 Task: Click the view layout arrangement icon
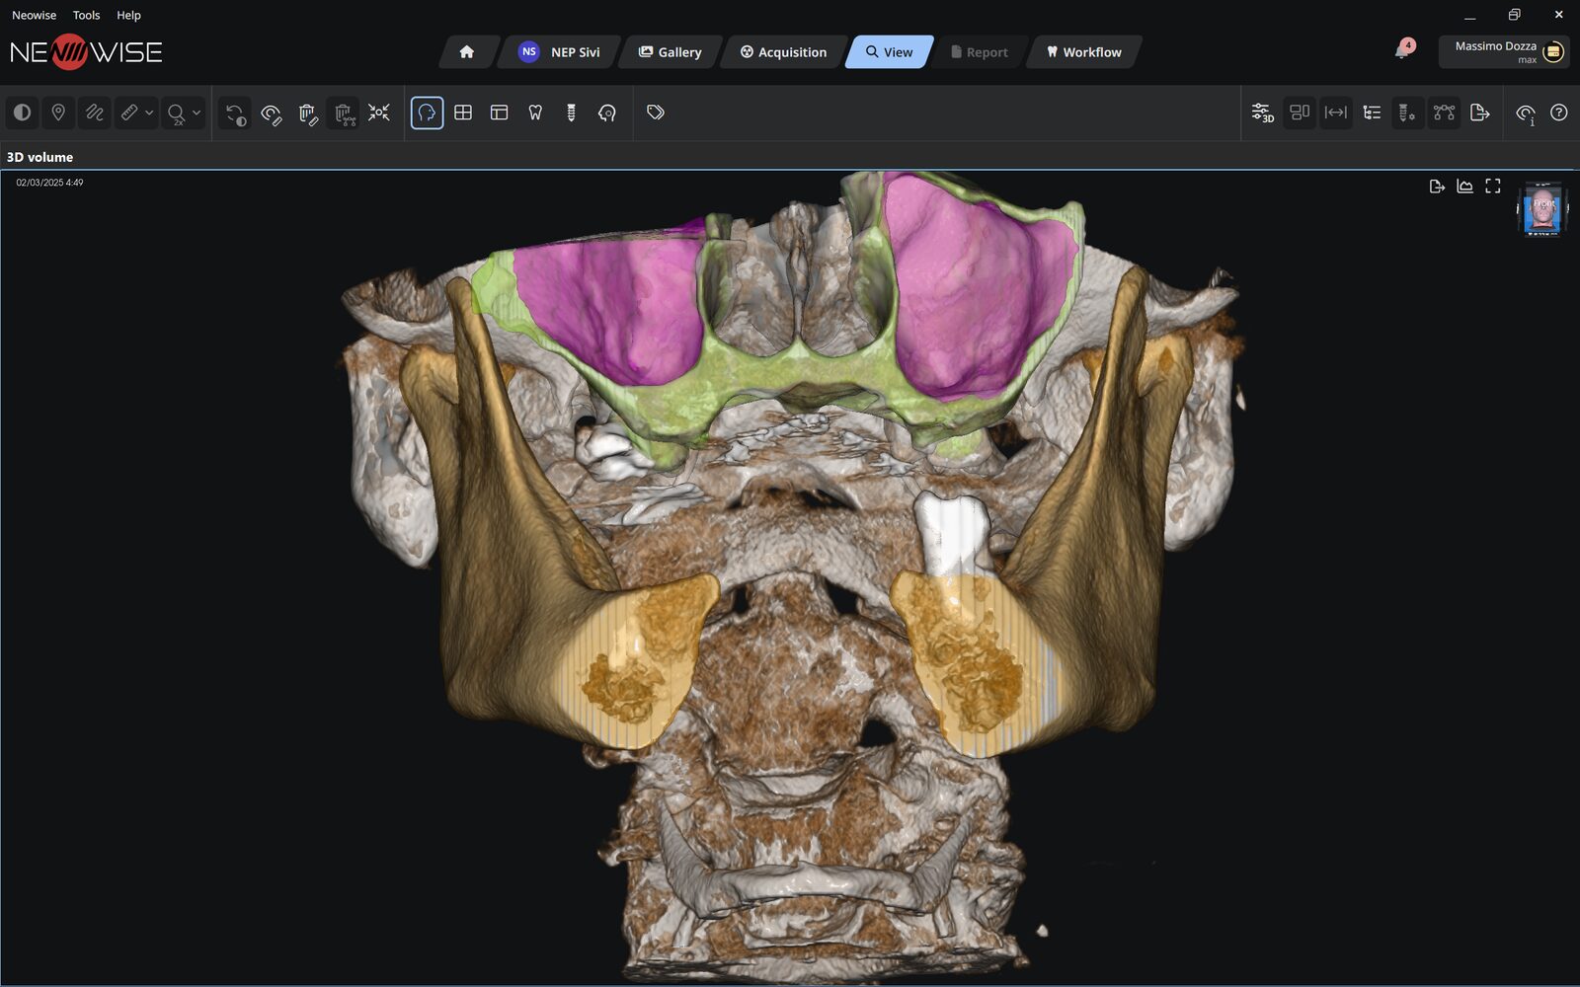[1300, 113]
